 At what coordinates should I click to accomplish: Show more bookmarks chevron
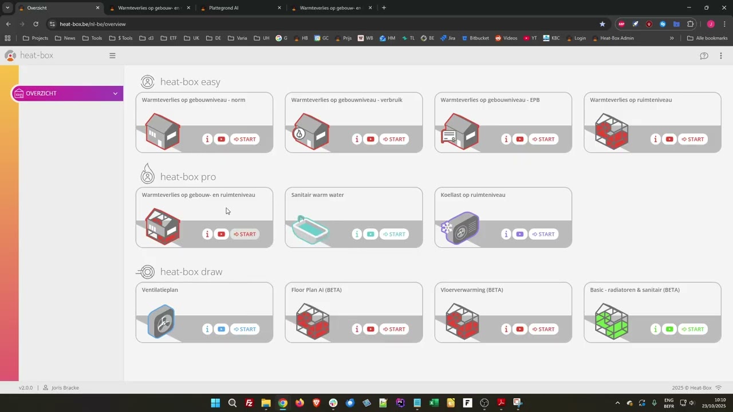click(672, 38)
